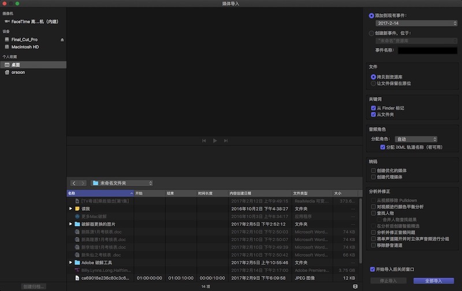
Task: Jump to previous clip with skip-back button
Action: (x=204, y=141)
